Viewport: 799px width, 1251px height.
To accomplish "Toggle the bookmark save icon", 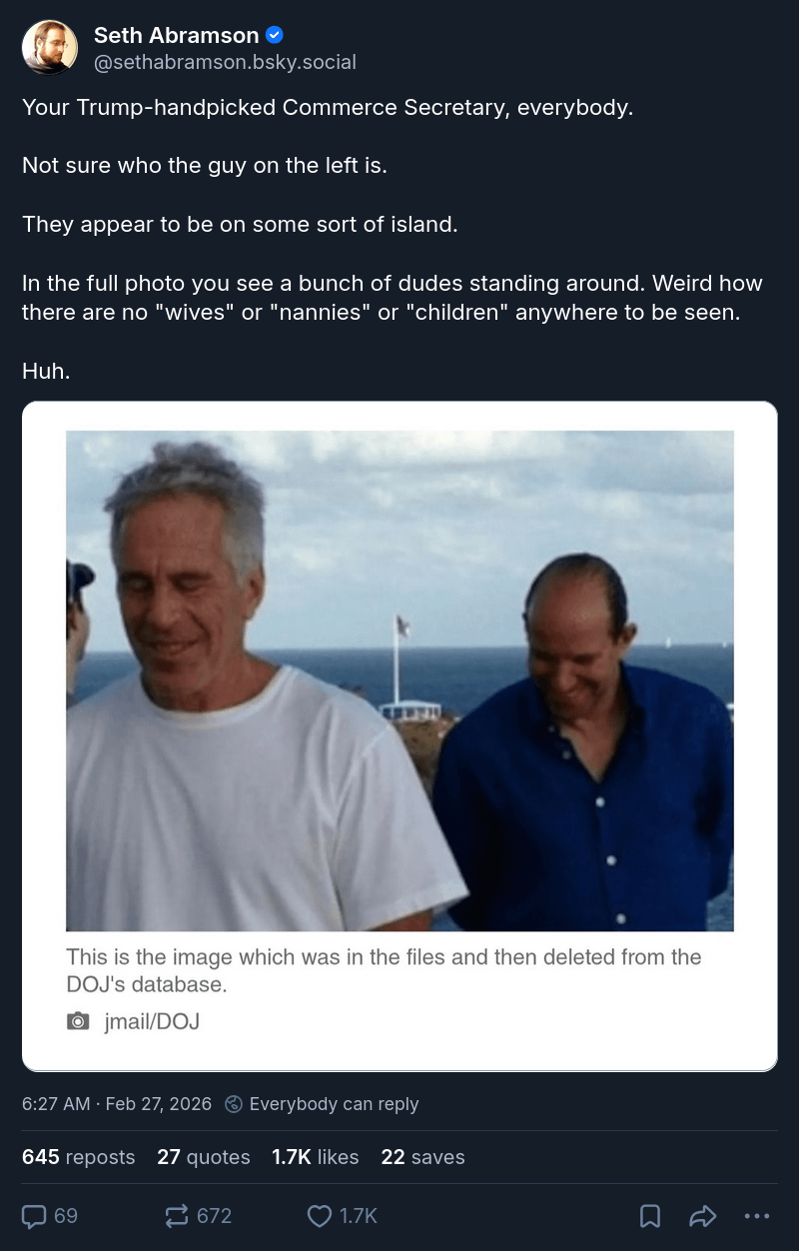I will (x=649, y=1216).
